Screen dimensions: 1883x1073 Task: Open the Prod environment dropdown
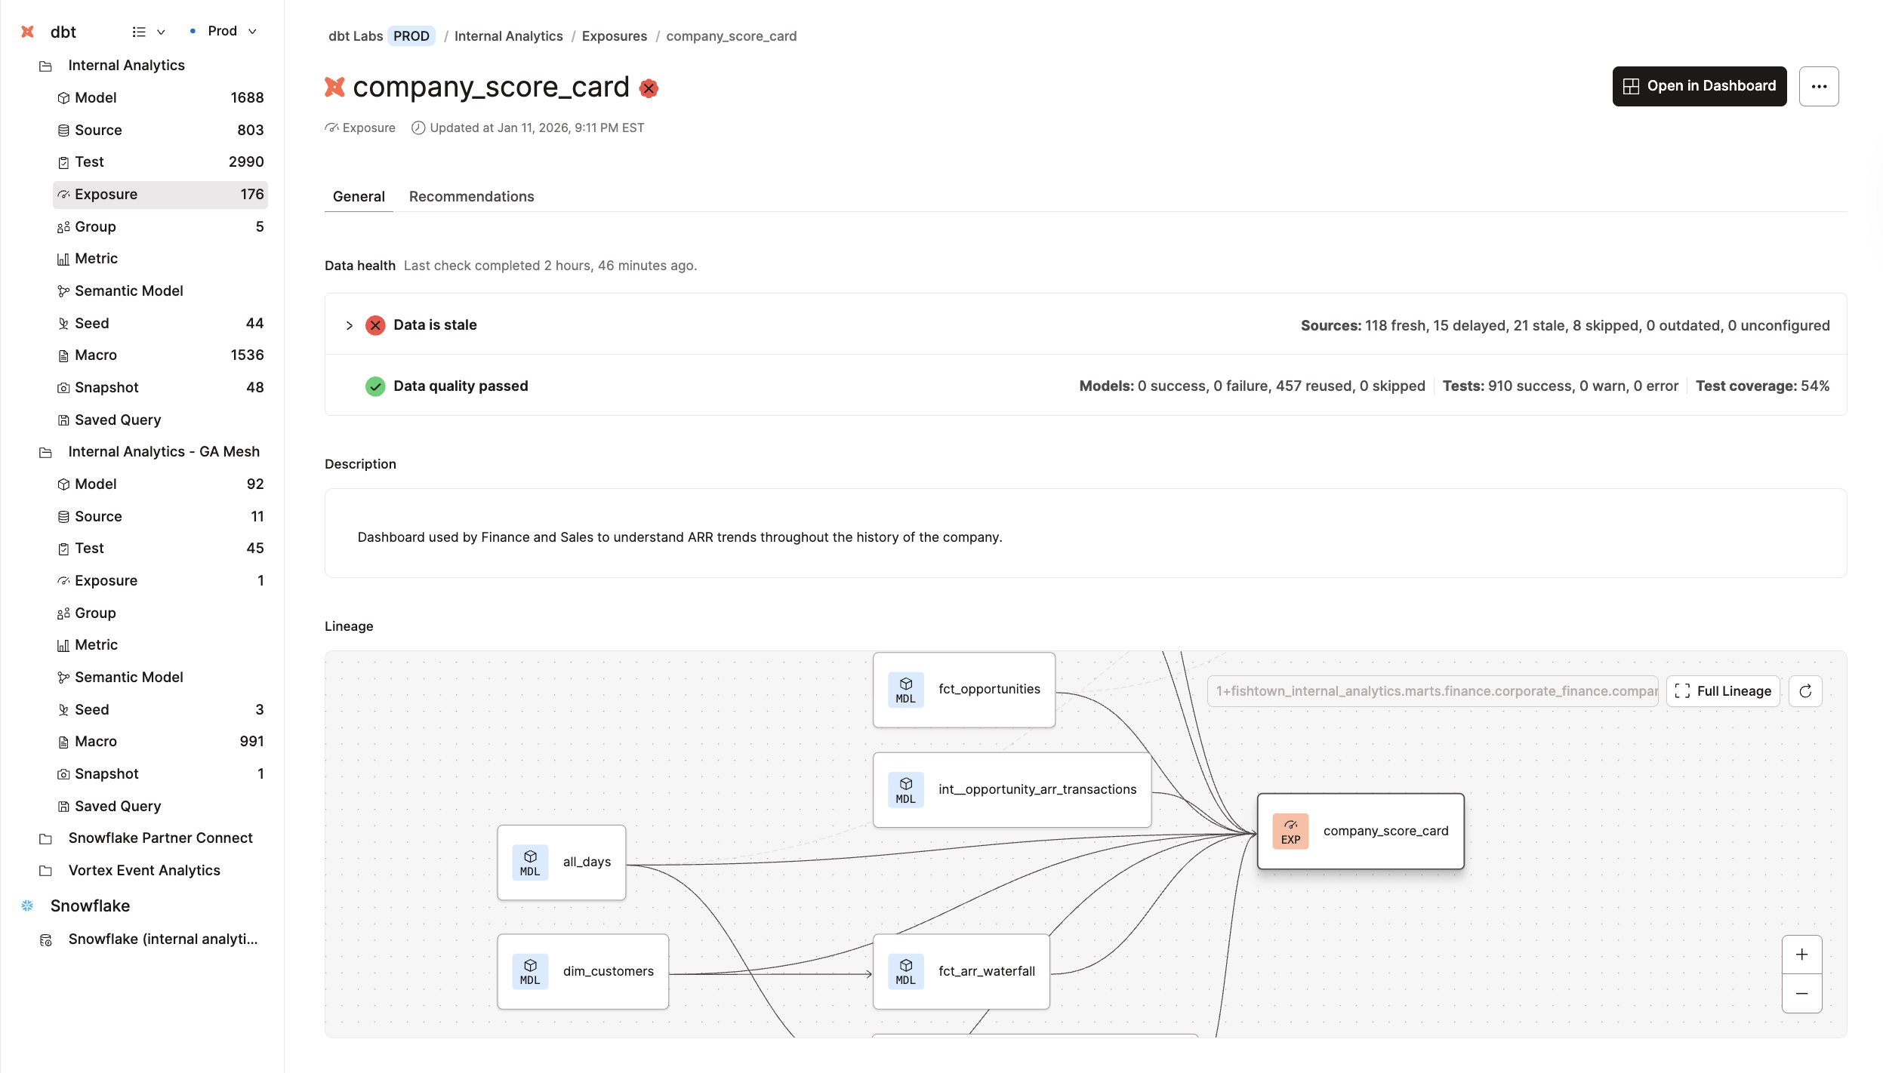coord(223,31)
